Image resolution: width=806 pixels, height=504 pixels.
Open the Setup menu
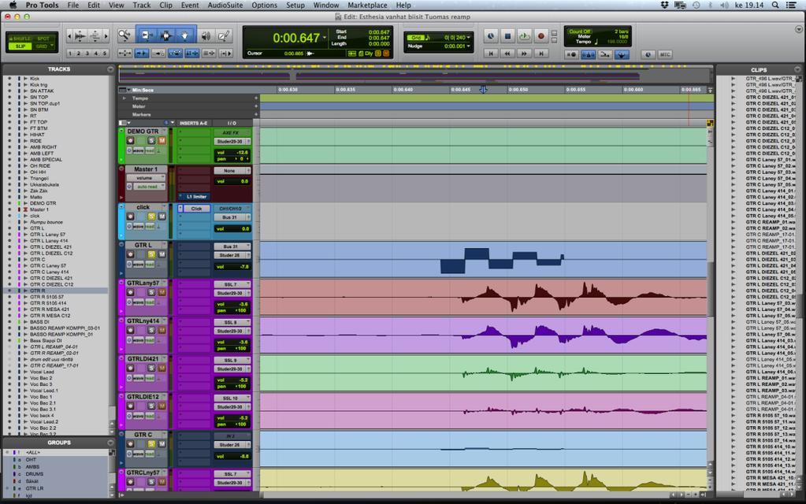click(x=295, y=6)
